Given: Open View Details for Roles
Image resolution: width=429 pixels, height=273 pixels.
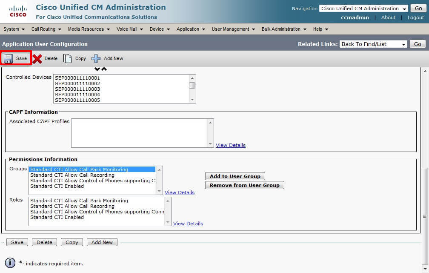Looking at the screenshot, I should [188, 224].
